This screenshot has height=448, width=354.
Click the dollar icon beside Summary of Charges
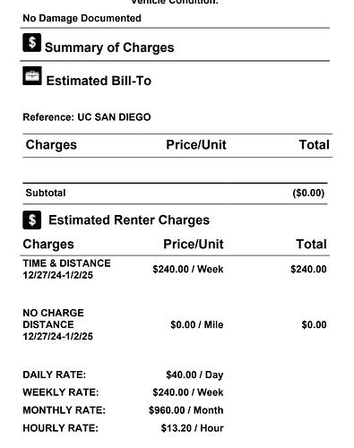click(32, 42)
